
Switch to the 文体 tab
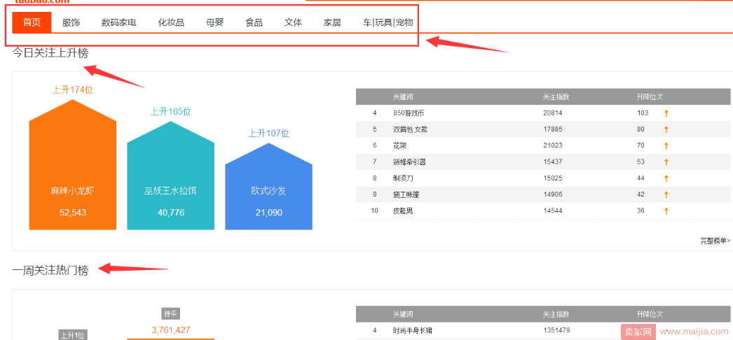pos(293,22)
